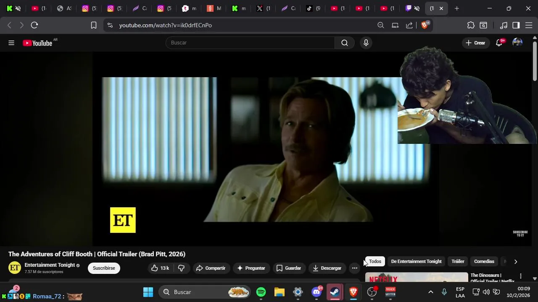Open File Explorer from the taskbar
This screenshot has width=538, height=302.
[280, 292]
